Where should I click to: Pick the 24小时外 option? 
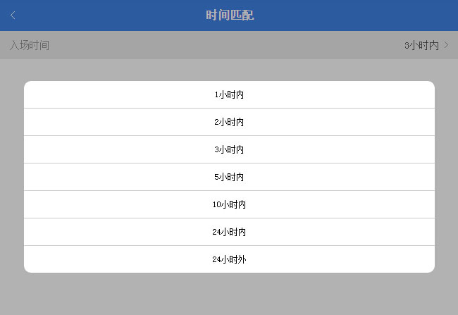(229, 259)
